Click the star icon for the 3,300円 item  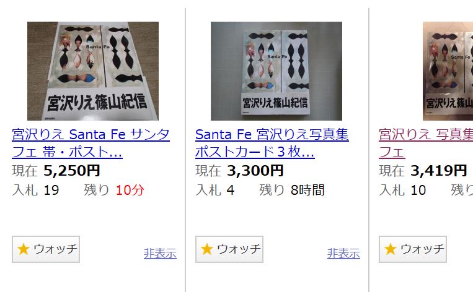point(207,249)
